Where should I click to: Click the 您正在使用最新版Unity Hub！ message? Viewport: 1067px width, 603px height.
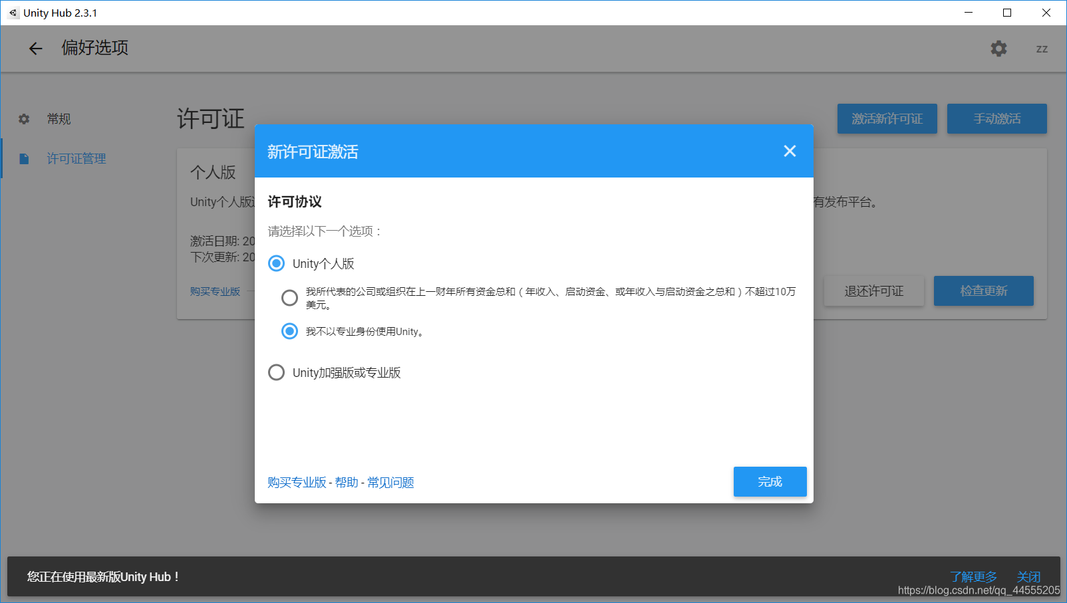[x=103, y=577]
